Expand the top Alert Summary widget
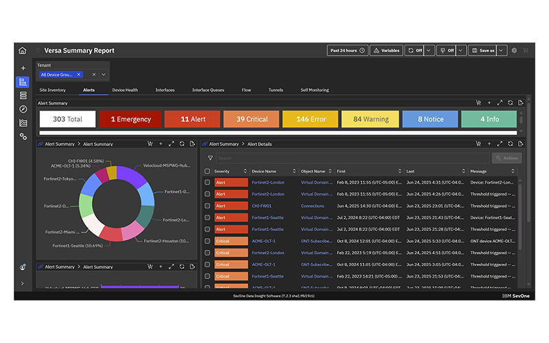Screen dimensions: 549x343 [x=500, y=102]
